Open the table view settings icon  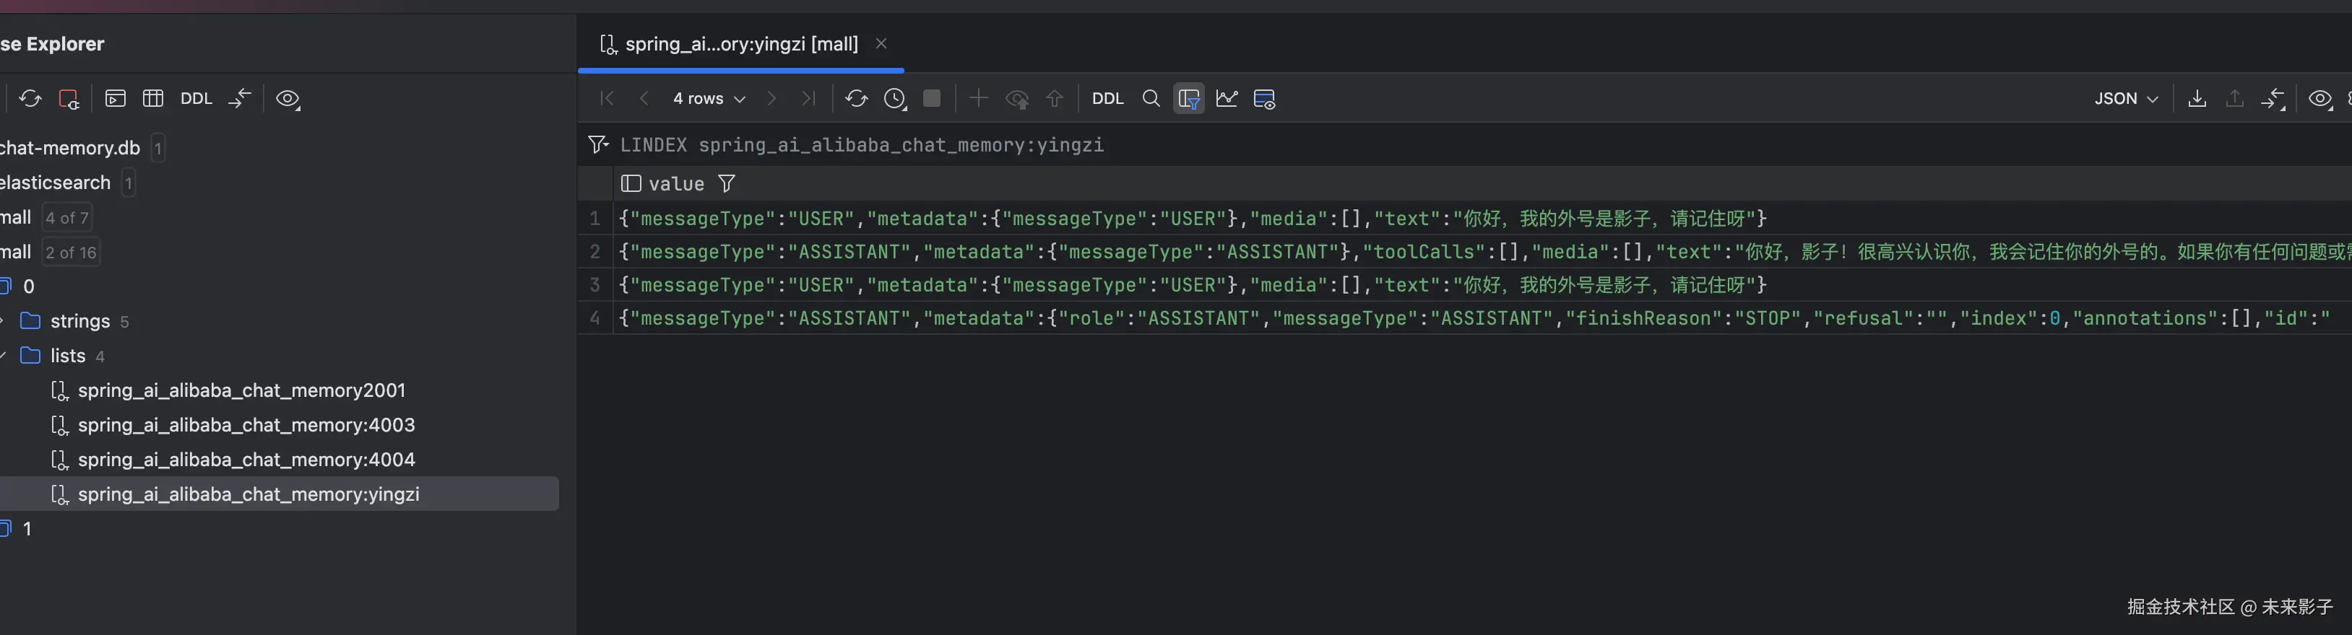pos(1265,99)
